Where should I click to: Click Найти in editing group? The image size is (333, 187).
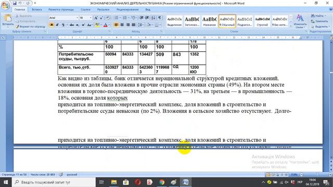(x=318, y=16)
